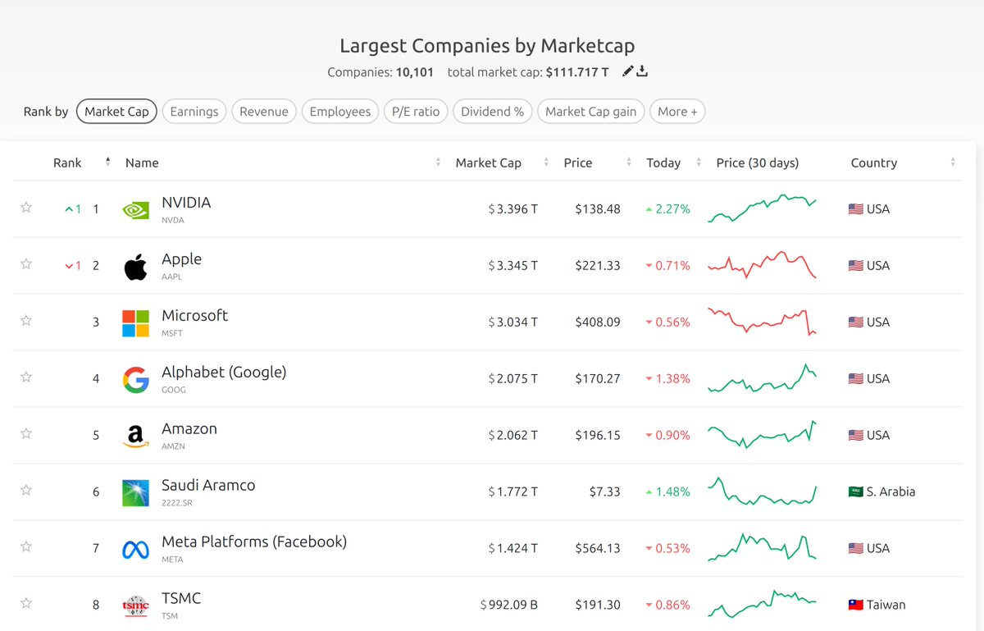Click the $3.396 T market cap value

(x=512, y=209)
